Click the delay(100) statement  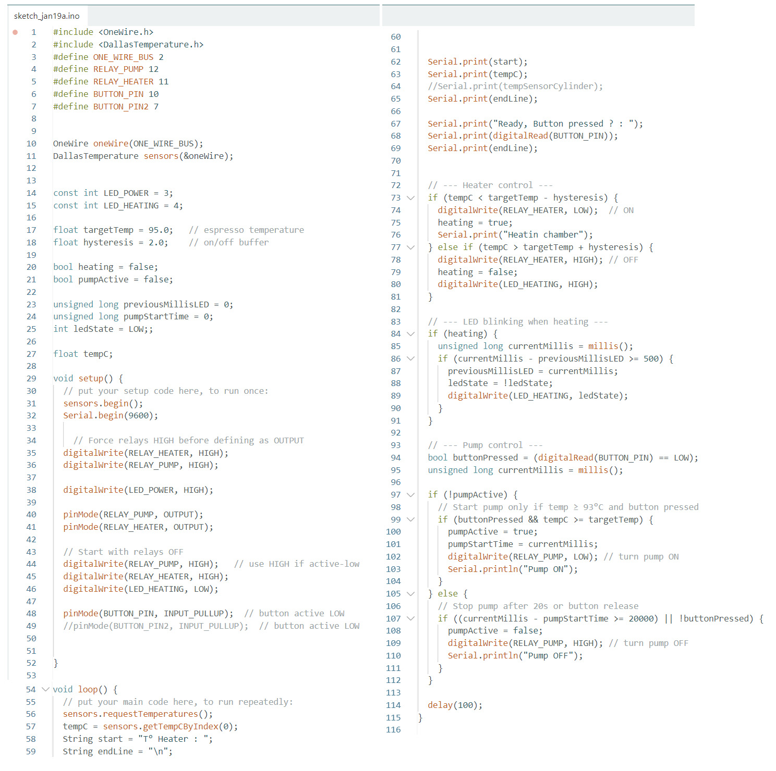click(x=454, y=705)
